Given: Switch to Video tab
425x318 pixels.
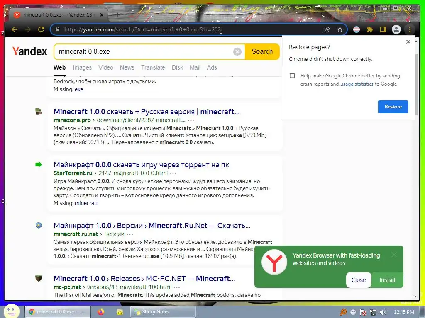Looking at the screenshot, I should [106, 67].
